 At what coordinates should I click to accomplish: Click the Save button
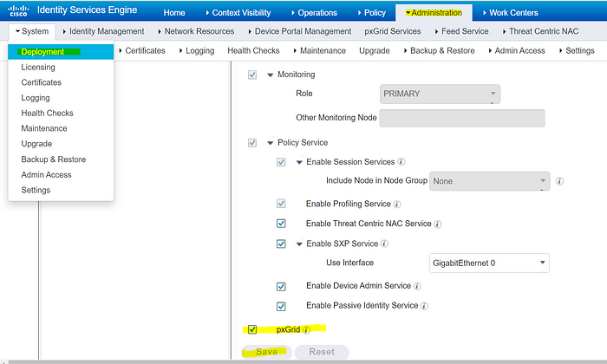tap(267, 352)
